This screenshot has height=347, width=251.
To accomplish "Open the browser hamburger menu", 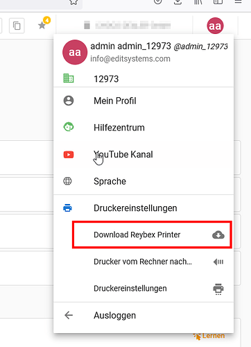I will pyautogui.click(x=238, y=2).
